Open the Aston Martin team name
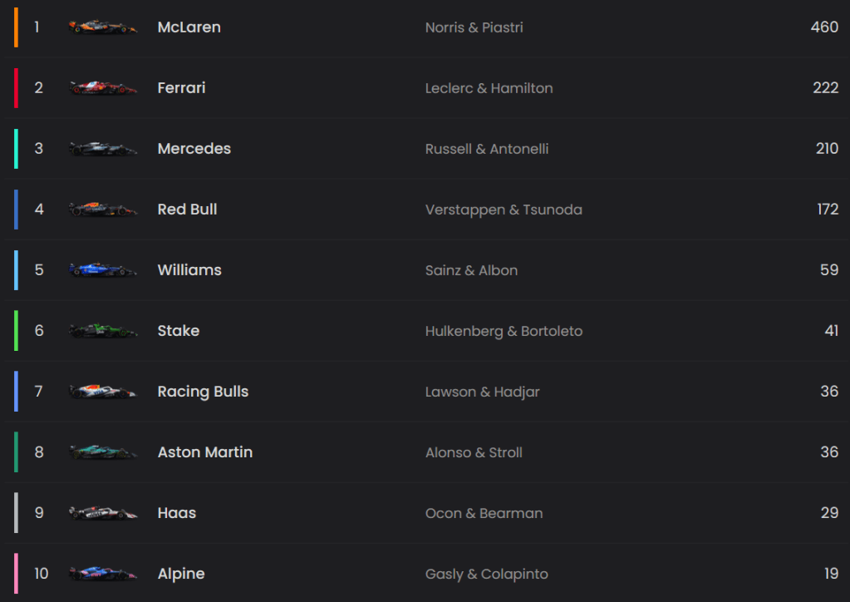This screenshot has width=850, height=602. (204, 452)
